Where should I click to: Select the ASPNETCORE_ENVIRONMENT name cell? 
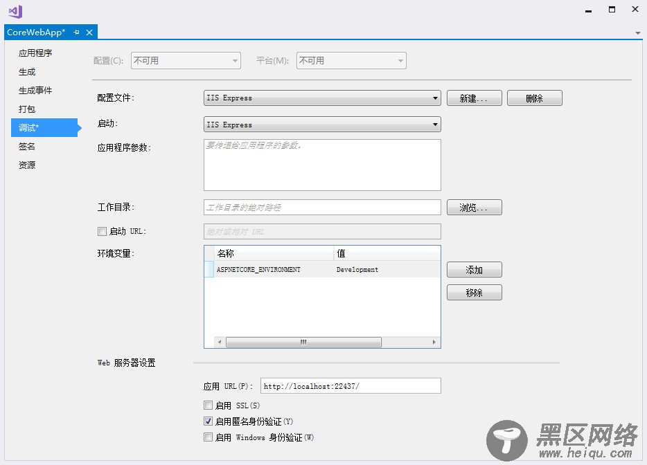coord(274,269)
